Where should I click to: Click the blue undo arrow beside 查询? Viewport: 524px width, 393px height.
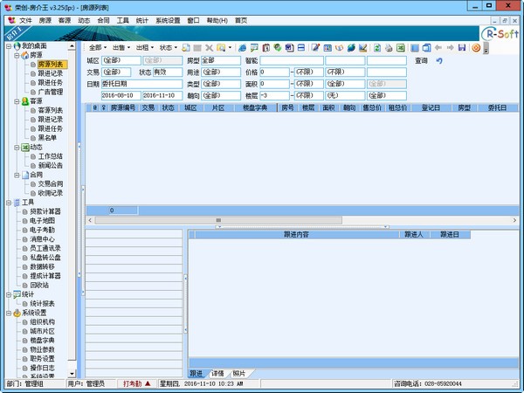click(x=439, y=60)
